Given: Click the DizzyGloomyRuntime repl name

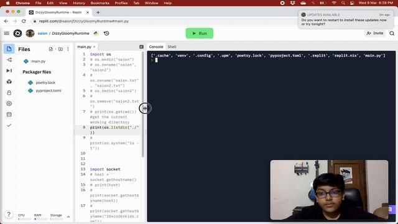Looking at the screenshot, I should click(70, 33).
